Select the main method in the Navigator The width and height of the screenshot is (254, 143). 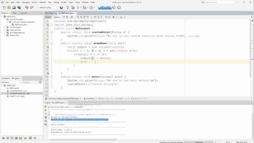17,96
